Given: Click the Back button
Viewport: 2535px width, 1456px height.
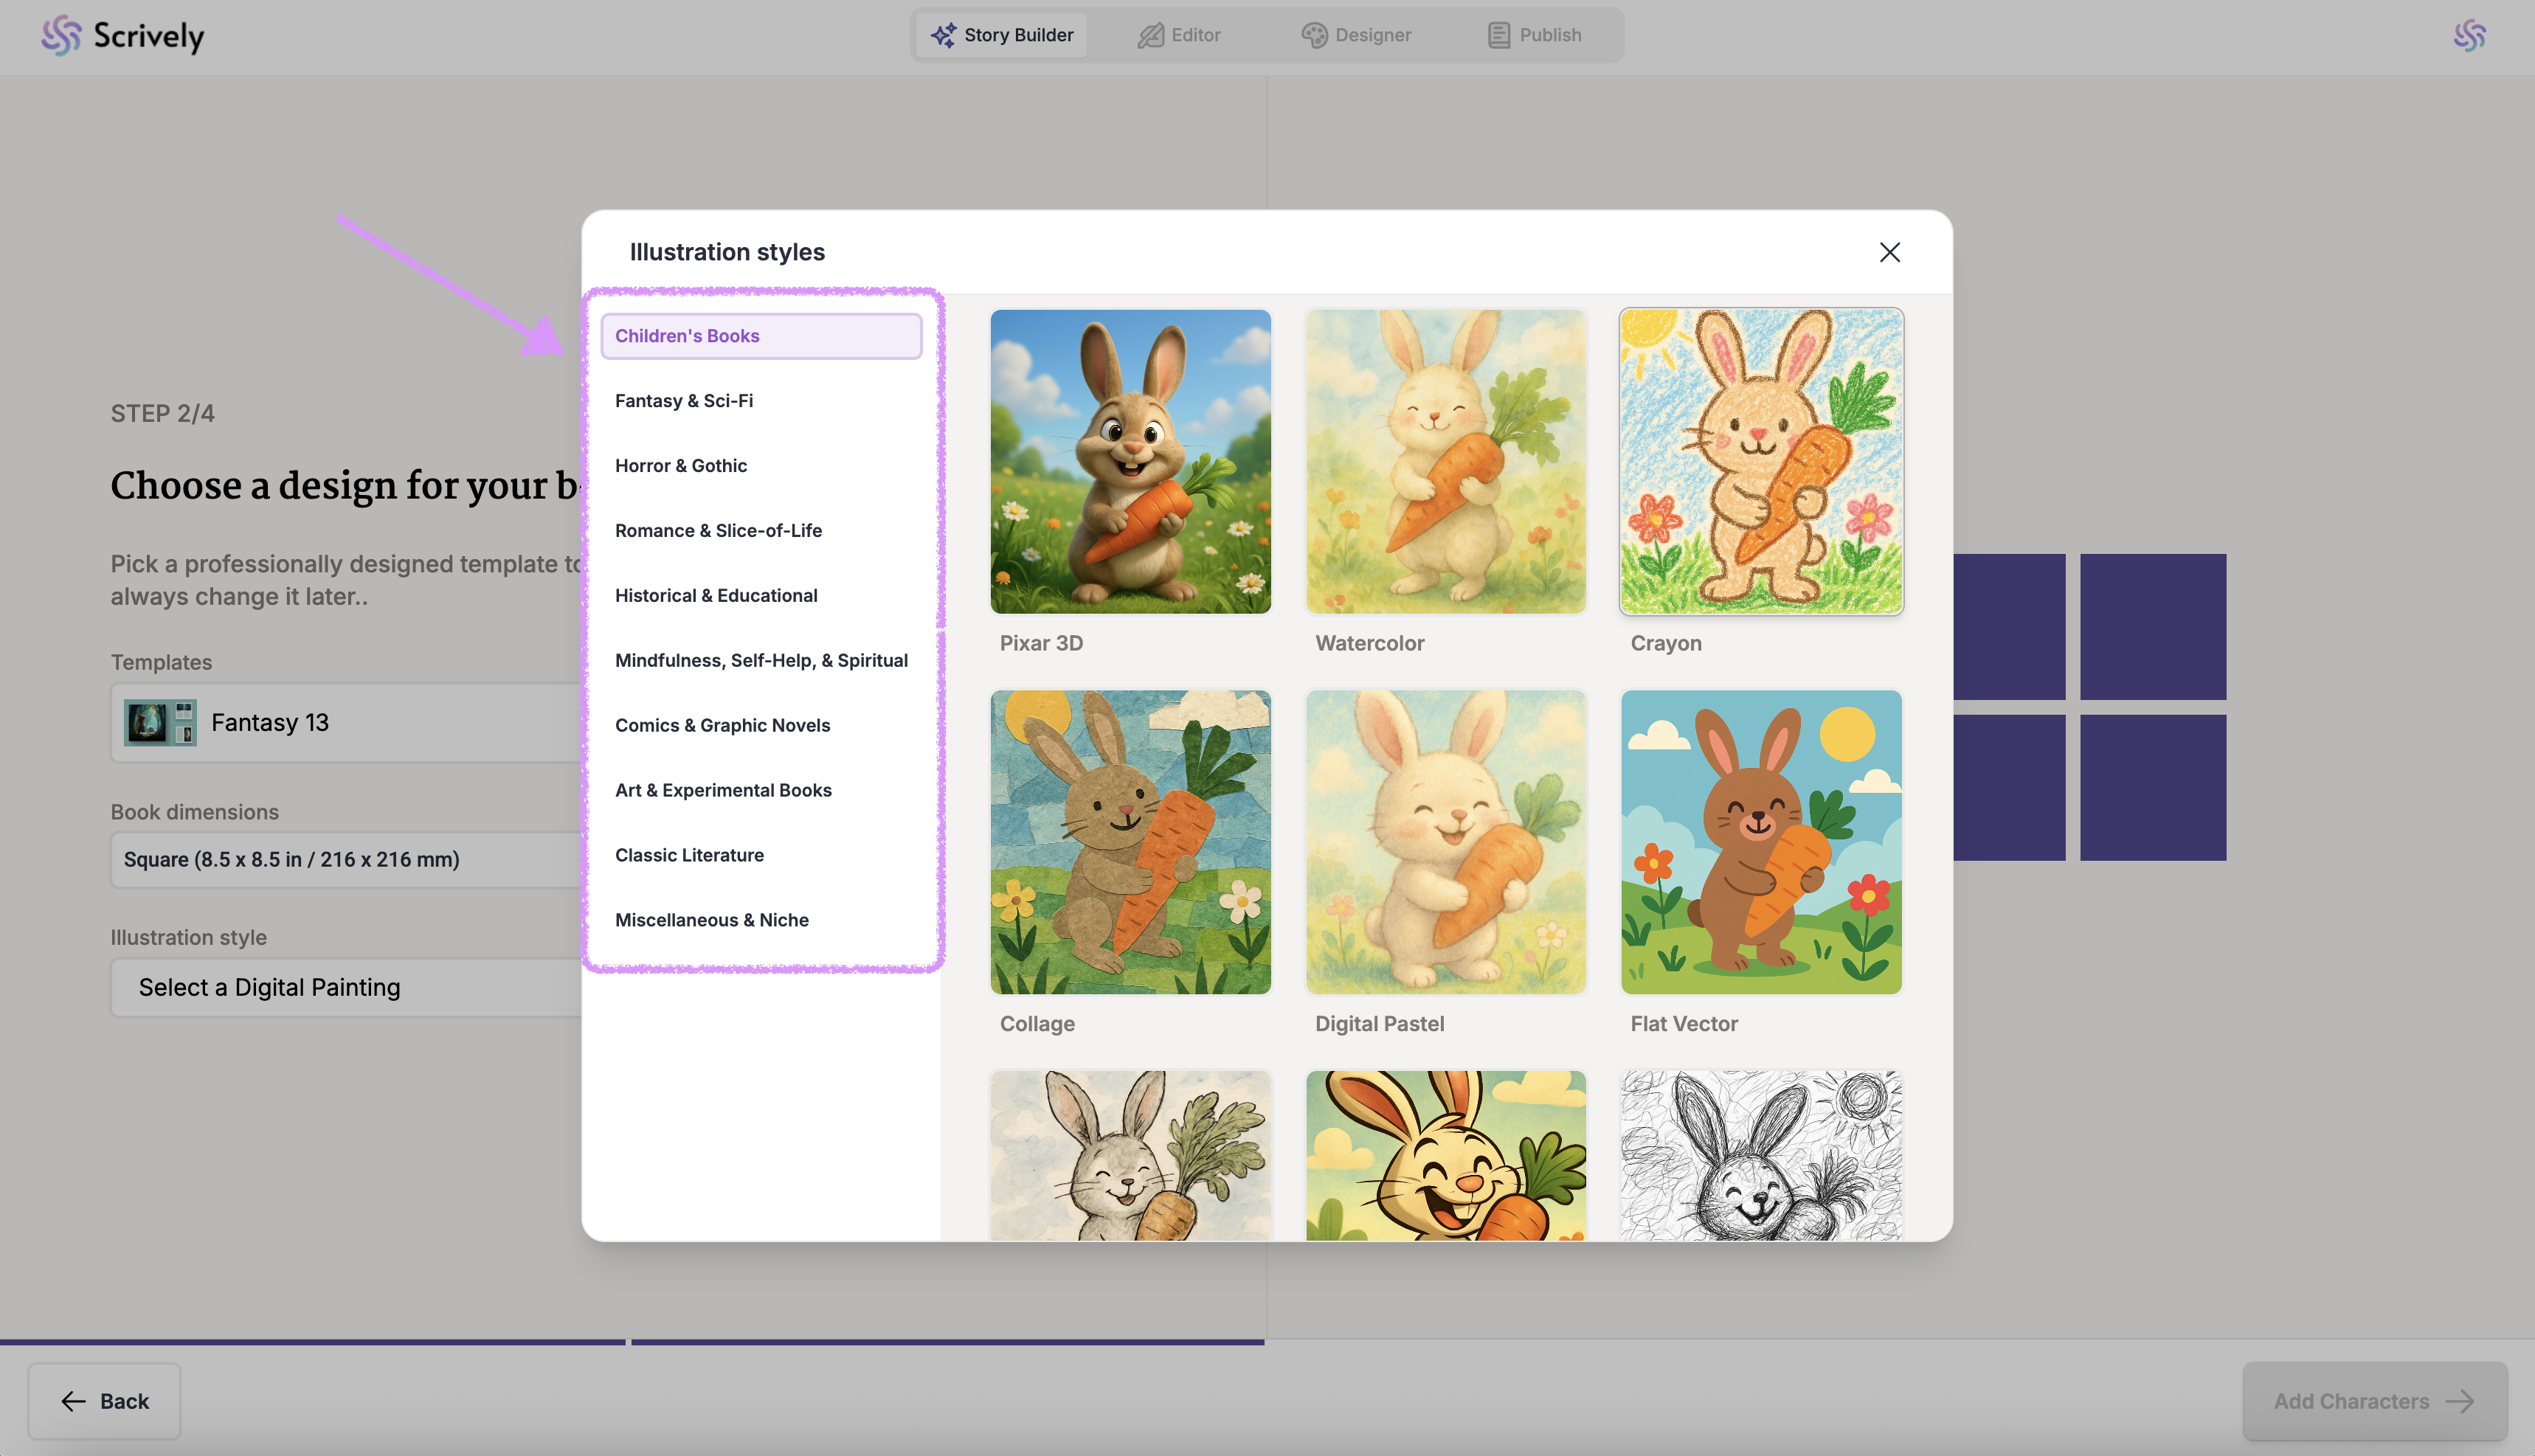Looking at the screenshot, I should point(104,1401).
